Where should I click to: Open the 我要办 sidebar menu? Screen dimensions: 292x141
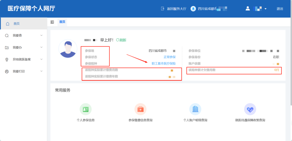pyautogui.click(x=24, y=48)
